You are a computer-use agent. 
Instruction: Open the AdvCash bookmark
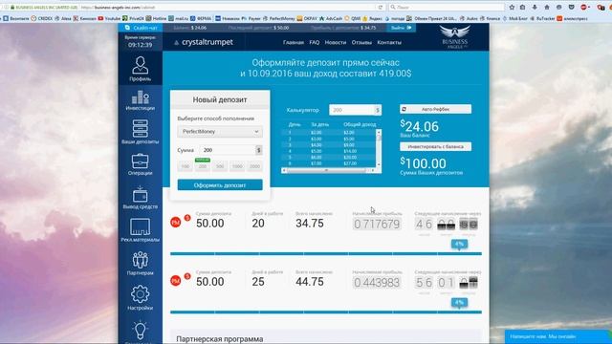click(331, 18)
